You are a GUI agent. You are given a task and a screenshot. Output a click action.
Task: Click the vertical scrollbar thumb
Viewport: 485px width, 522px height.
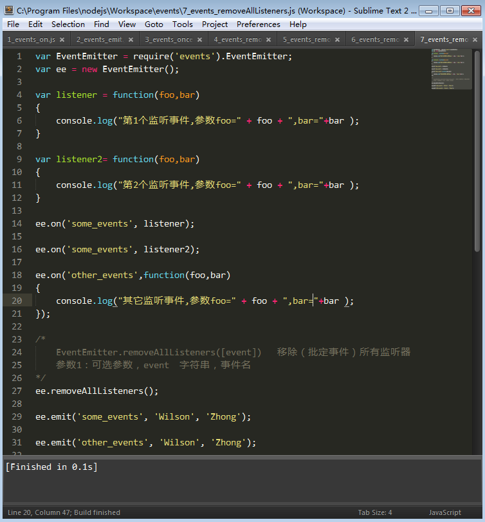[x=477, y=151]
